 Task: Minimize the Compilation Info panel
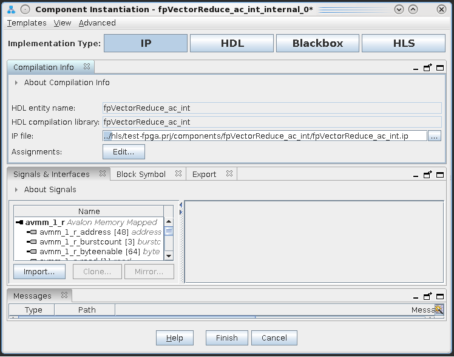pos(416,68)
